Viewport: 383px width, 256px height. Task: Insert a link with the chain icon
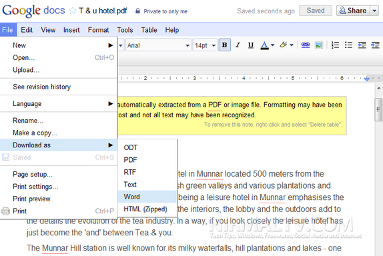(x=306, y=45)
